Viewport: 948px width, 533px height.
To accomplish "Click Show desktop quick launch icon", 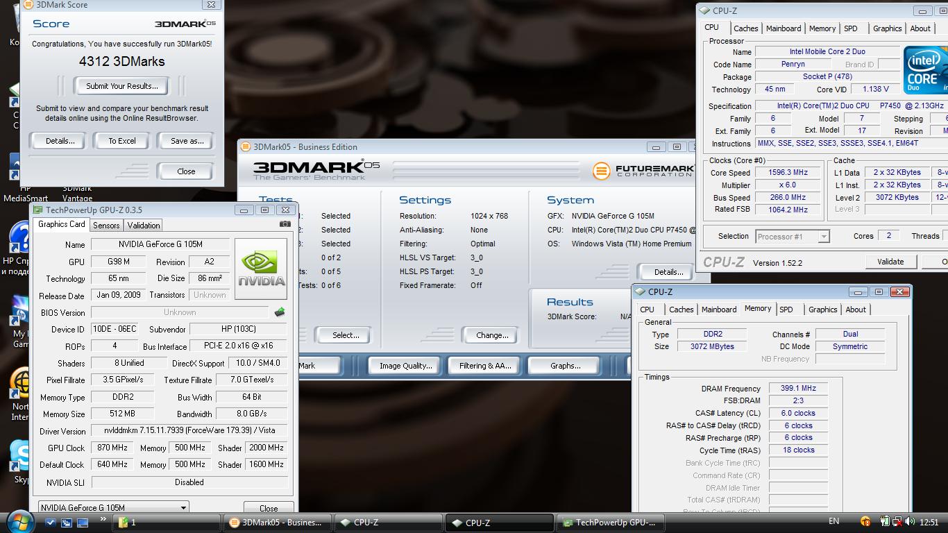I will click(x=83, y=523).
